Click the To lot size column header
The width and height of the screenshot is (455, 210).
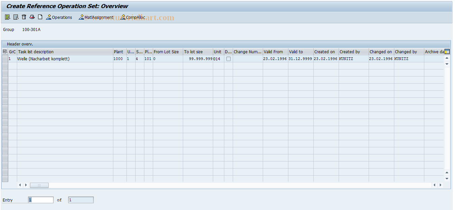(198, 52)
